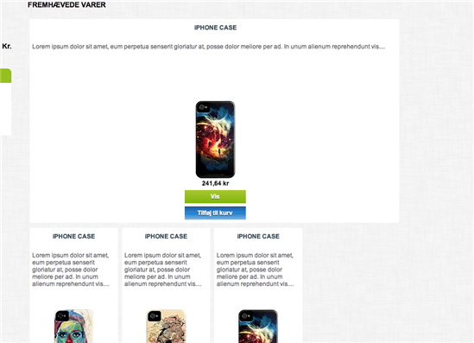Image resolution: width=474 pixels, height=343 pixels.
Task: Click the green Vis button
Action: [x=215, y=197]
